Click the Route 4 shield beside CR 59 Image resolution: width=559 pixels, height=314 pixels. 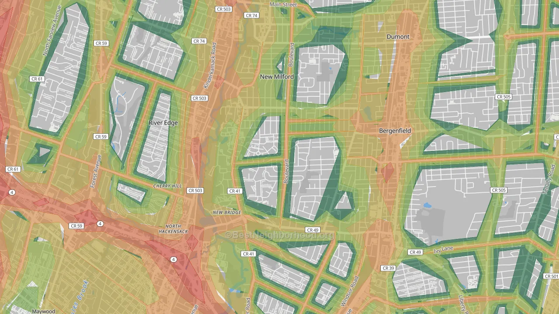pyautogui.click(x=100, y=224)
